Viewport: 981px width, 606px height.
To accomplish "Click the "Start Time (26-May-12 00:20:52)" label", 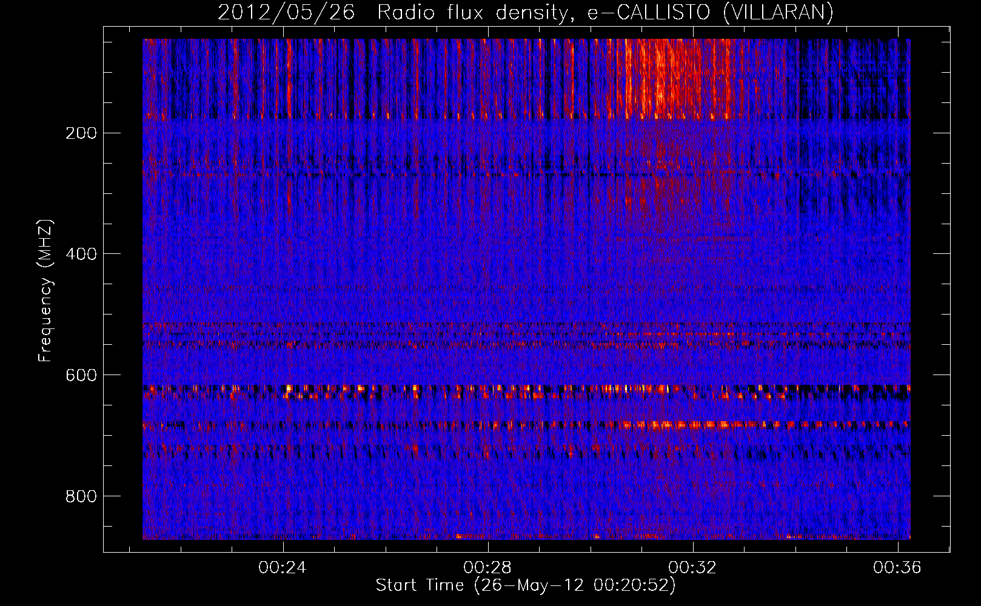I will coord(526,585).
